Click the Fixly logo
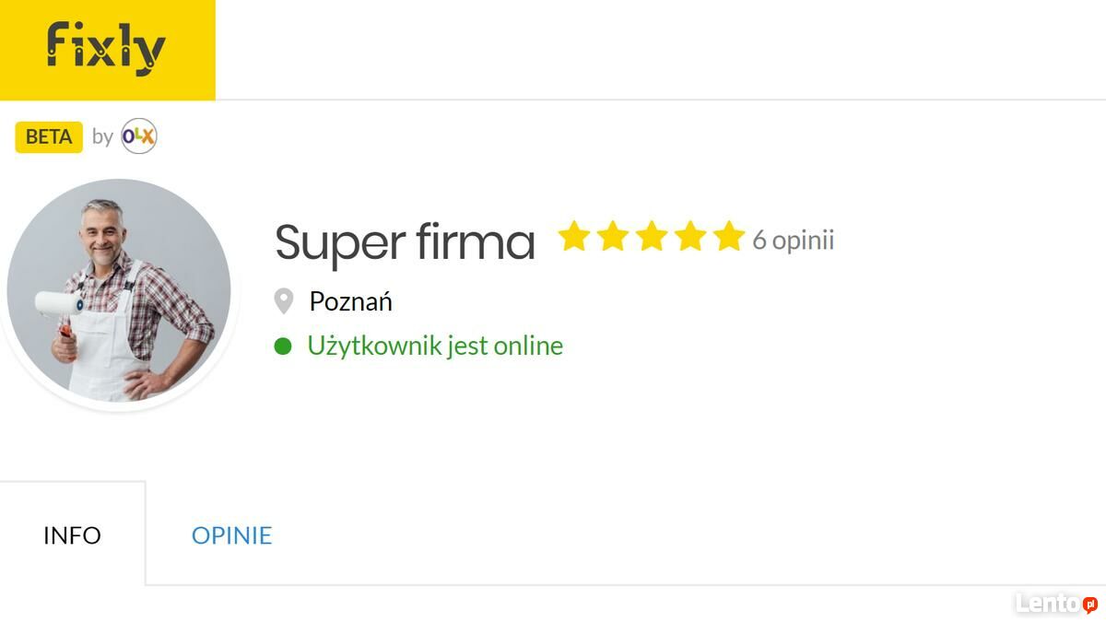 coord(107,49)
